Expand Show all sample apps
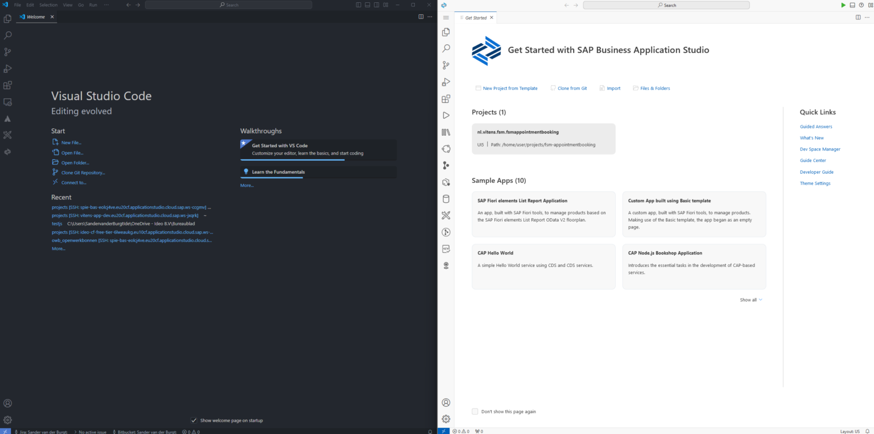This screenshot has width=874, height=434. [751, 299]
